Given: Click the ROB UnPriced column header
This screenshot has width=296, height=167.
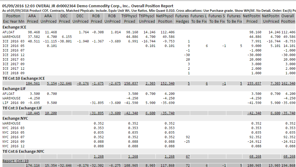Looking at the screenshot, I should coord(112,18).
